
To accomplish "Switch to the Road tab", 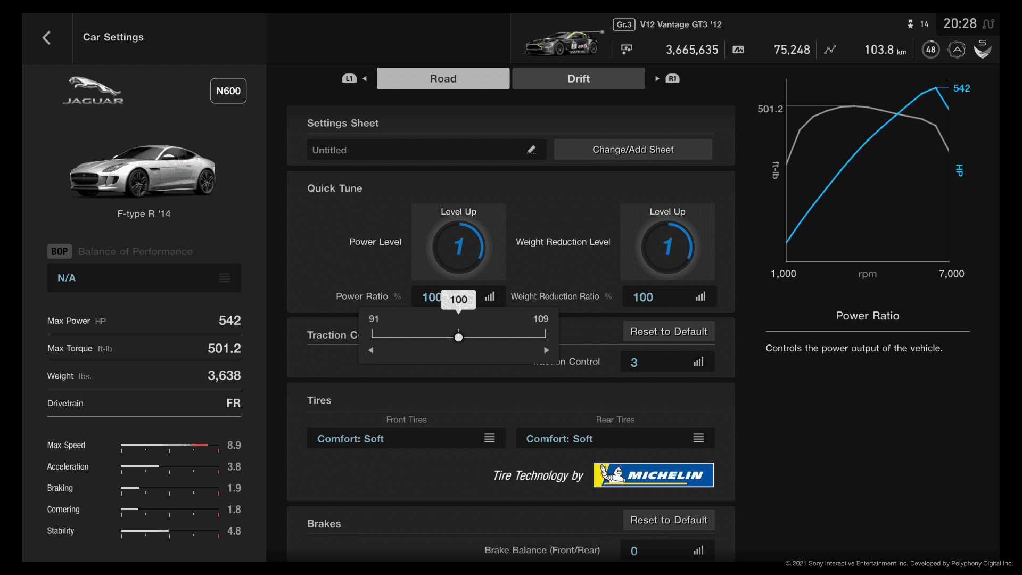I will [x=443, y=79].
